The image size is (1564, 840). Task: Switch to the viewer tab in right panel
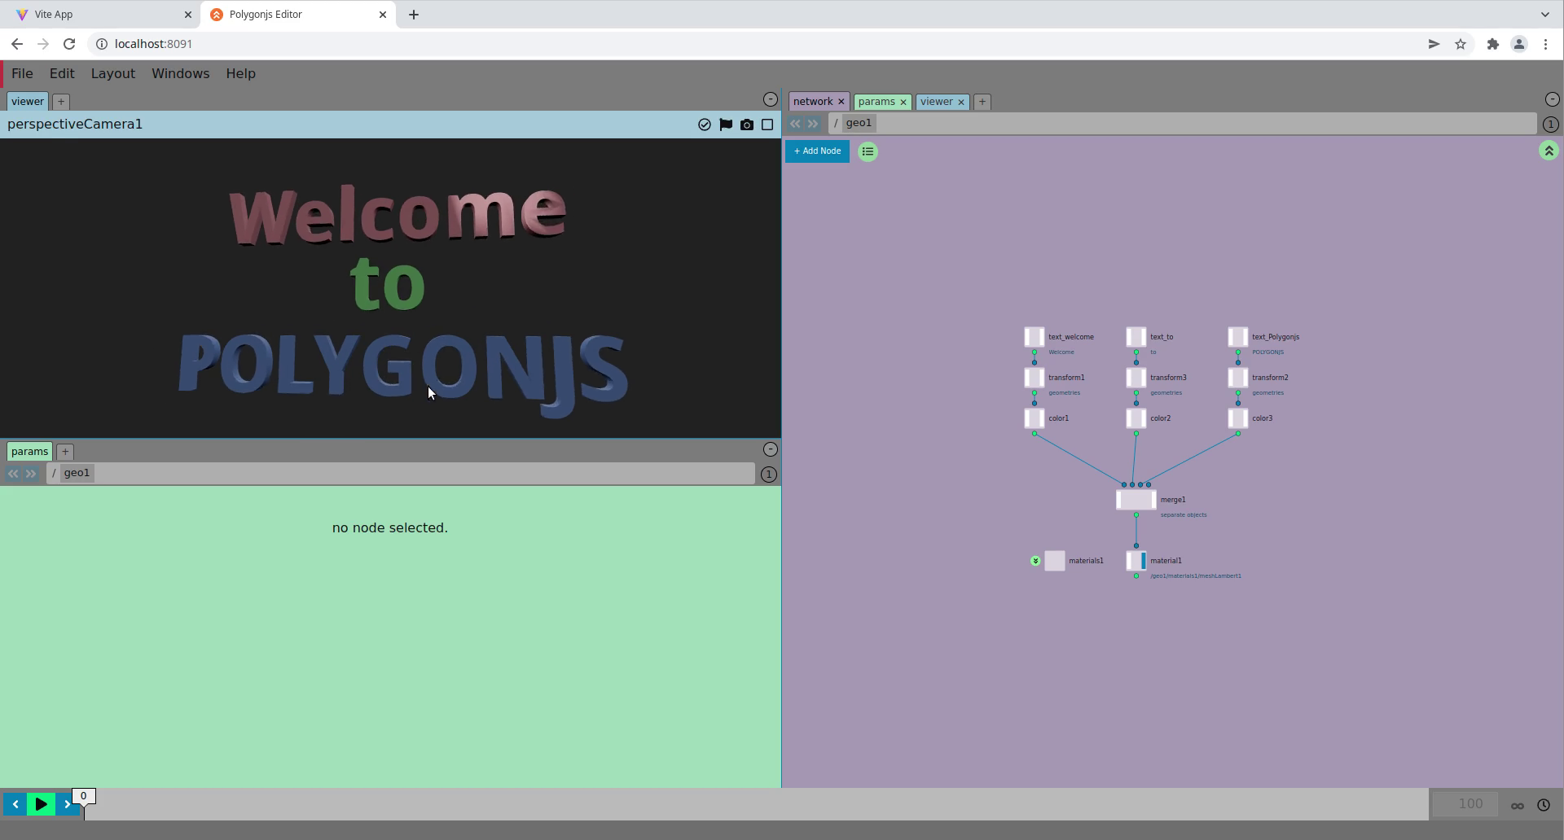pos(937,102)
